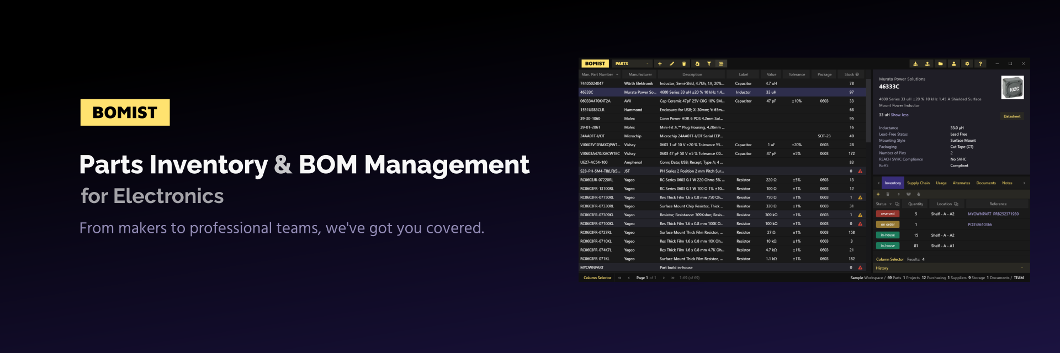
Task: Click the delete part trash icon
Action: tap(684, 64)
